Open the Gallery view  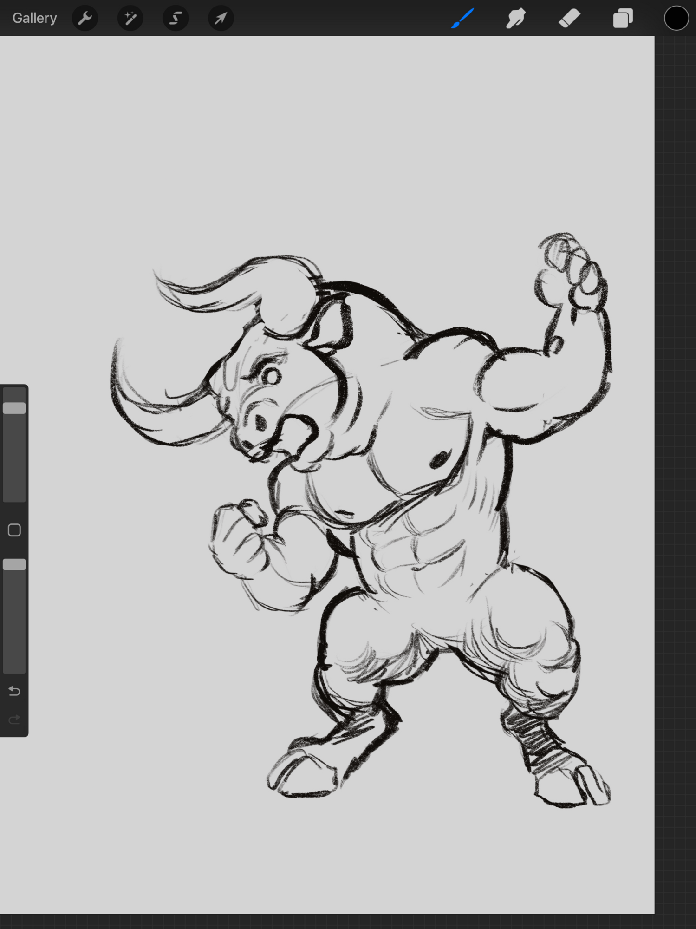point(34,18)
